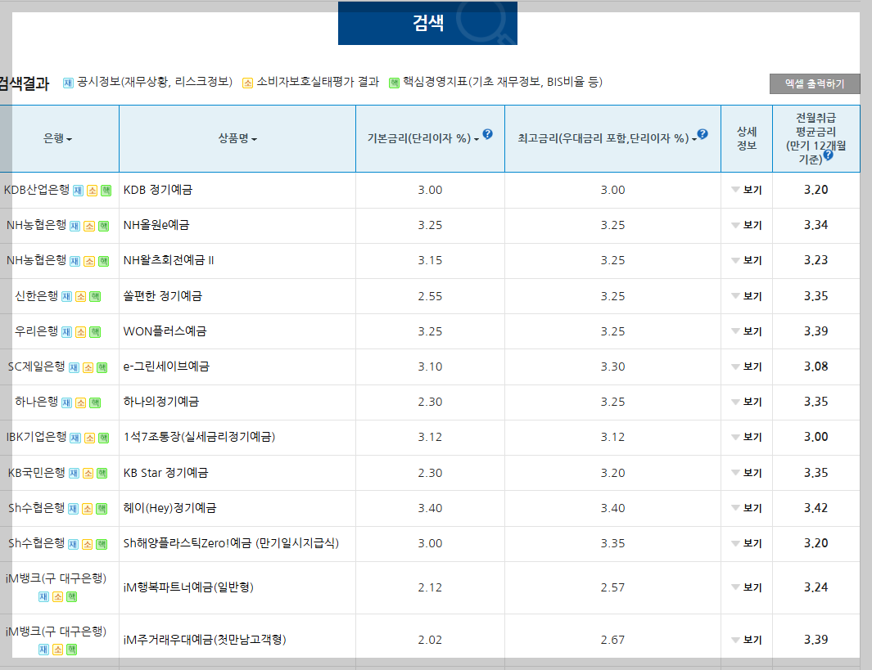Show 보기 details for e-그린세이브예금
Screen dimensions: 872x670
pos(746,366)
